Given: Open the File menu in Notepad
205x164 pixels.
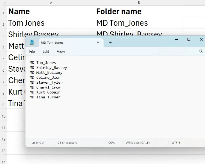Looking at the screenshot, I should tap(32, 51).
